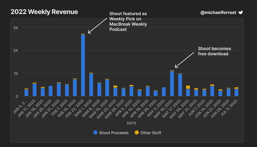The width and height of the screenshot is (257, 147).
Task: Click the "MAY 10, 2022" axis label
Action: pyautogui.click(x=163, y=109)
